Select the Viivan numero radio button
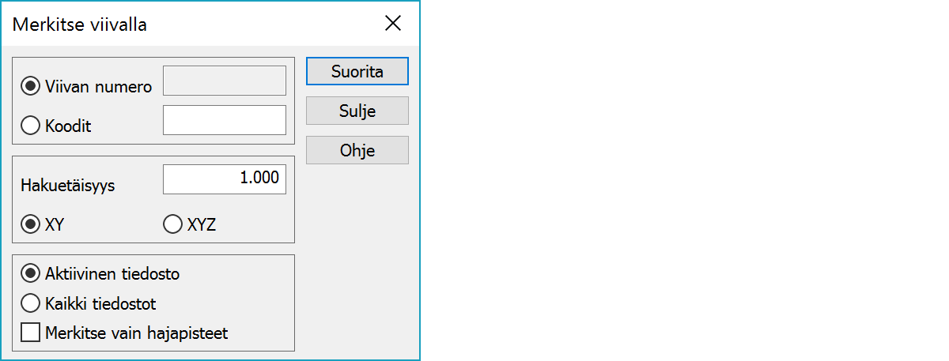The image size is (949, 361). (32, 87)
